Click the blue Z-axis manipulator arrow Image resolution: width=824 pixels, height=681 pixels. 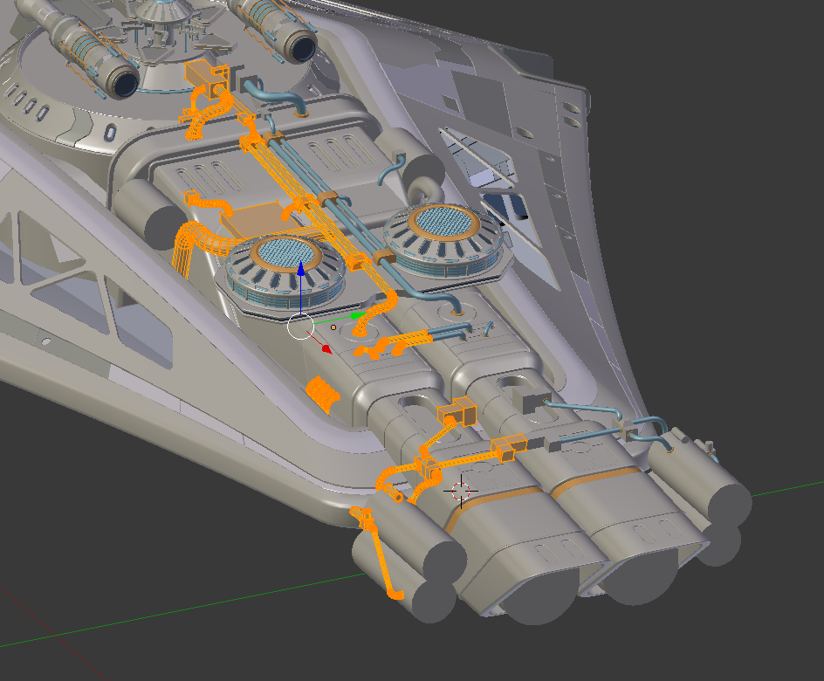[x=300, y=270]
